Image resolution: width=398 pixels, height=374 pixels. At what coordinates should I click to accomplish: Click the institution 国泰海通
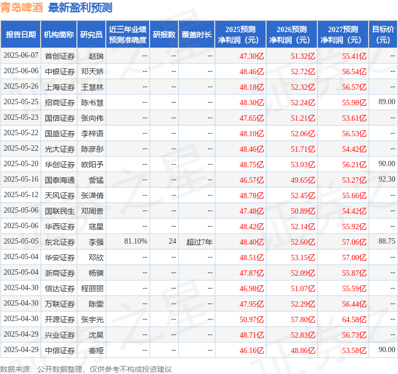point(60,180)
